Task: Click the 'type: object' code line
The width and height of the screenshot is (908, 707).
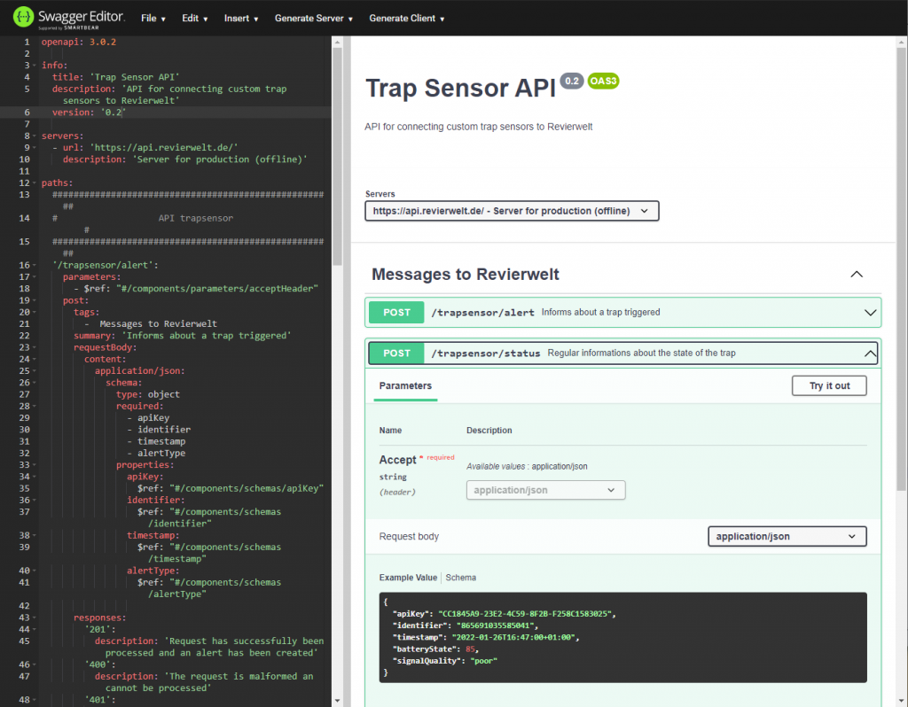Action: coord(148,394)
